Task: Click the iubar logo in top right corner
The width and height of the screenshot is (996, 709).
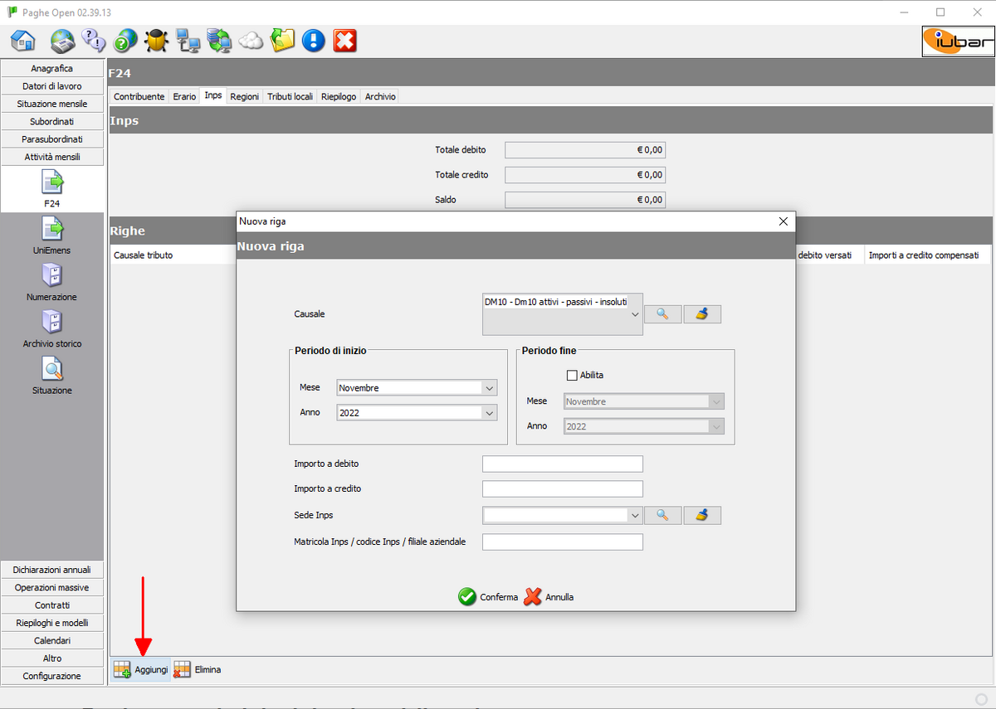Action: coord(958,41)
